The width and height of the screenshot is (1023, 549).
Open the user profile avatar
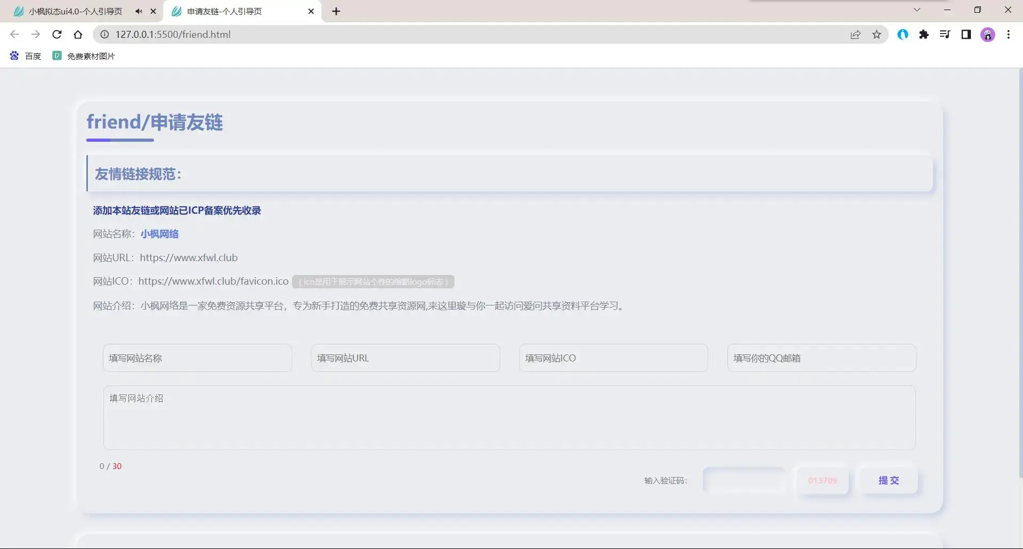(x=987, y=35)
